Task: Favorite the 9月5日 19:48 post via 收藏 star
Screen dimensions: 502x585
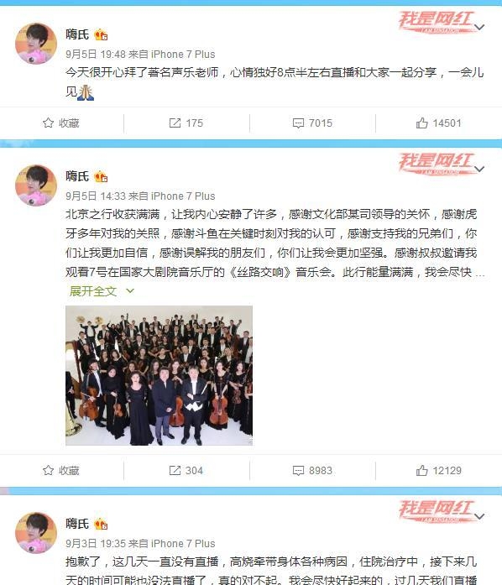Action: [60, 123]
